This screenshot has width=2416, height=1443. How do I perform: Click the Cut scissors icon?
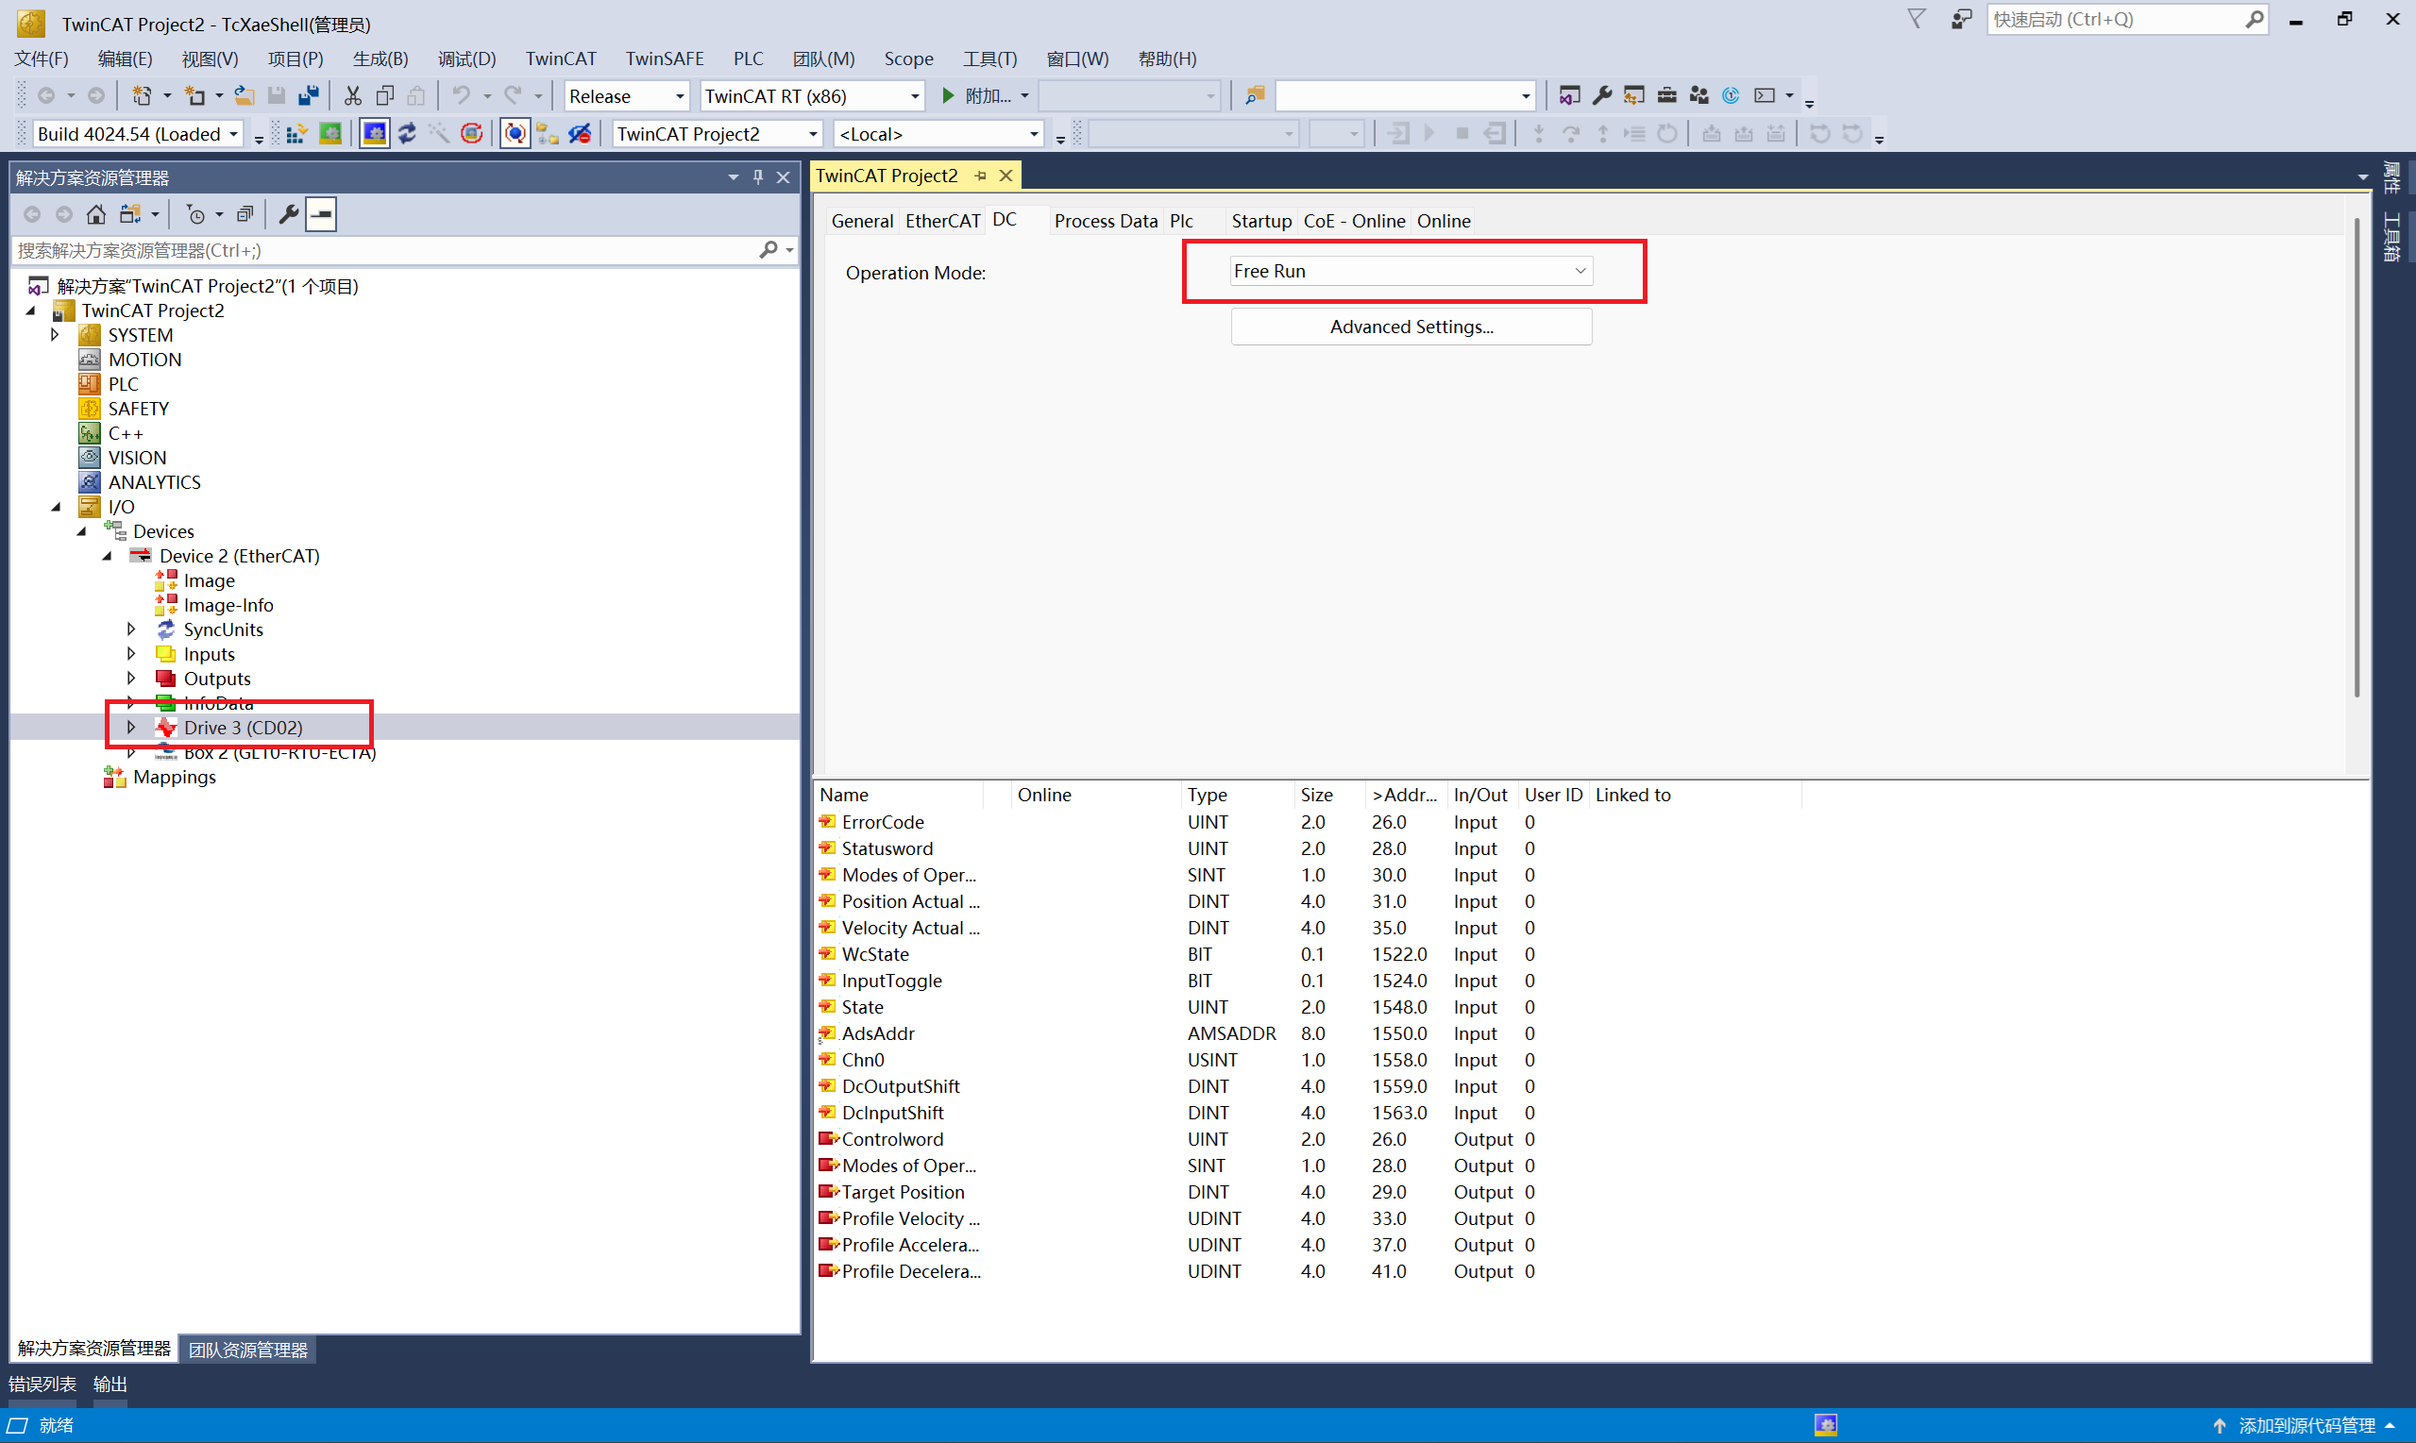(352, 95)
